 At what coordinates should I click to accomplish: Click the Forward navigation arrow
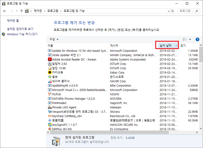click(11, 11)
